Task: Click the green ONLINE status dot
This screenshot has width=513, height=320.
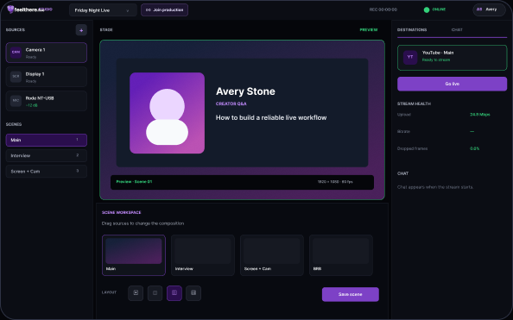Action: (427, 9)
